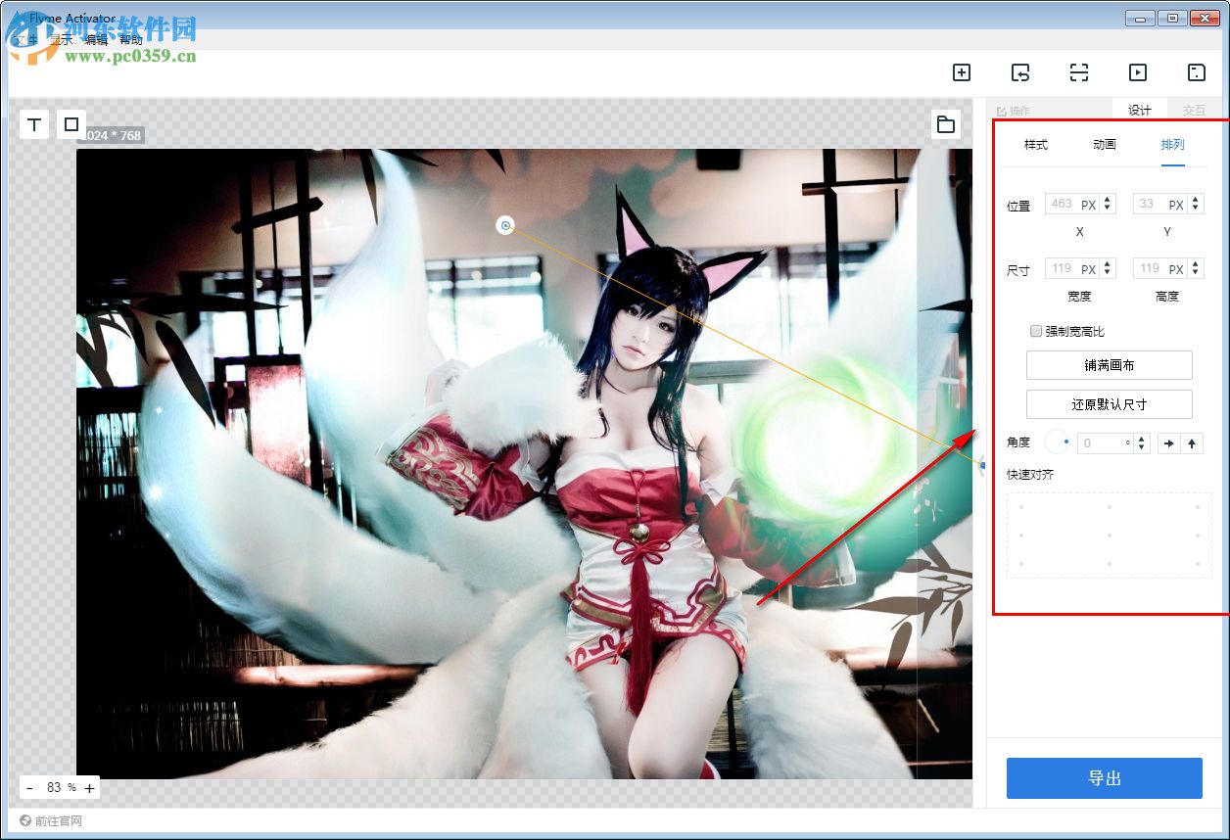Click the right-arrow angle direction button
This screenshot has height=840, width=1230.
point(1168,443)
